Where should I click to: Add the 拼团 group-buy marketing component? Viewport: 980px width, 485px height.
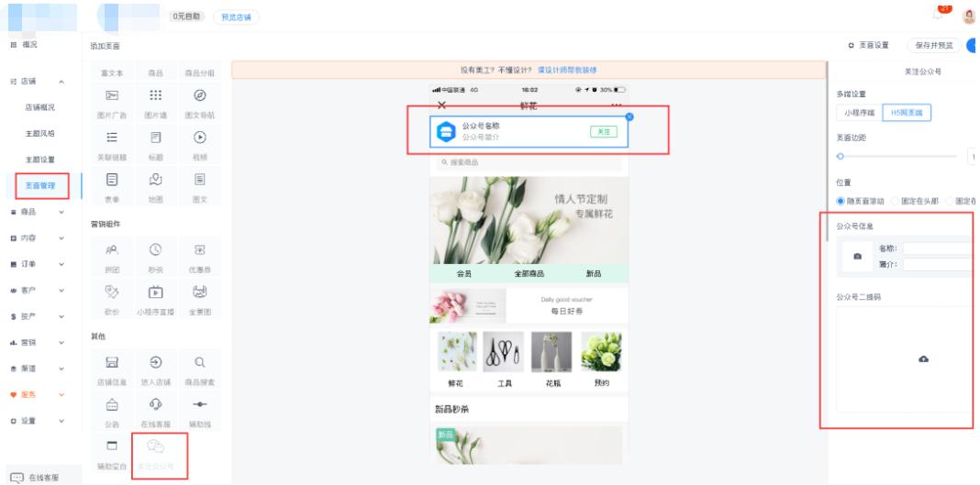coord(112,258)
